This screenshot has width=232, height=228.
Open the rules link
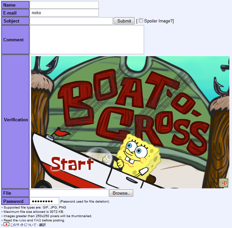[x=22, y=220]
